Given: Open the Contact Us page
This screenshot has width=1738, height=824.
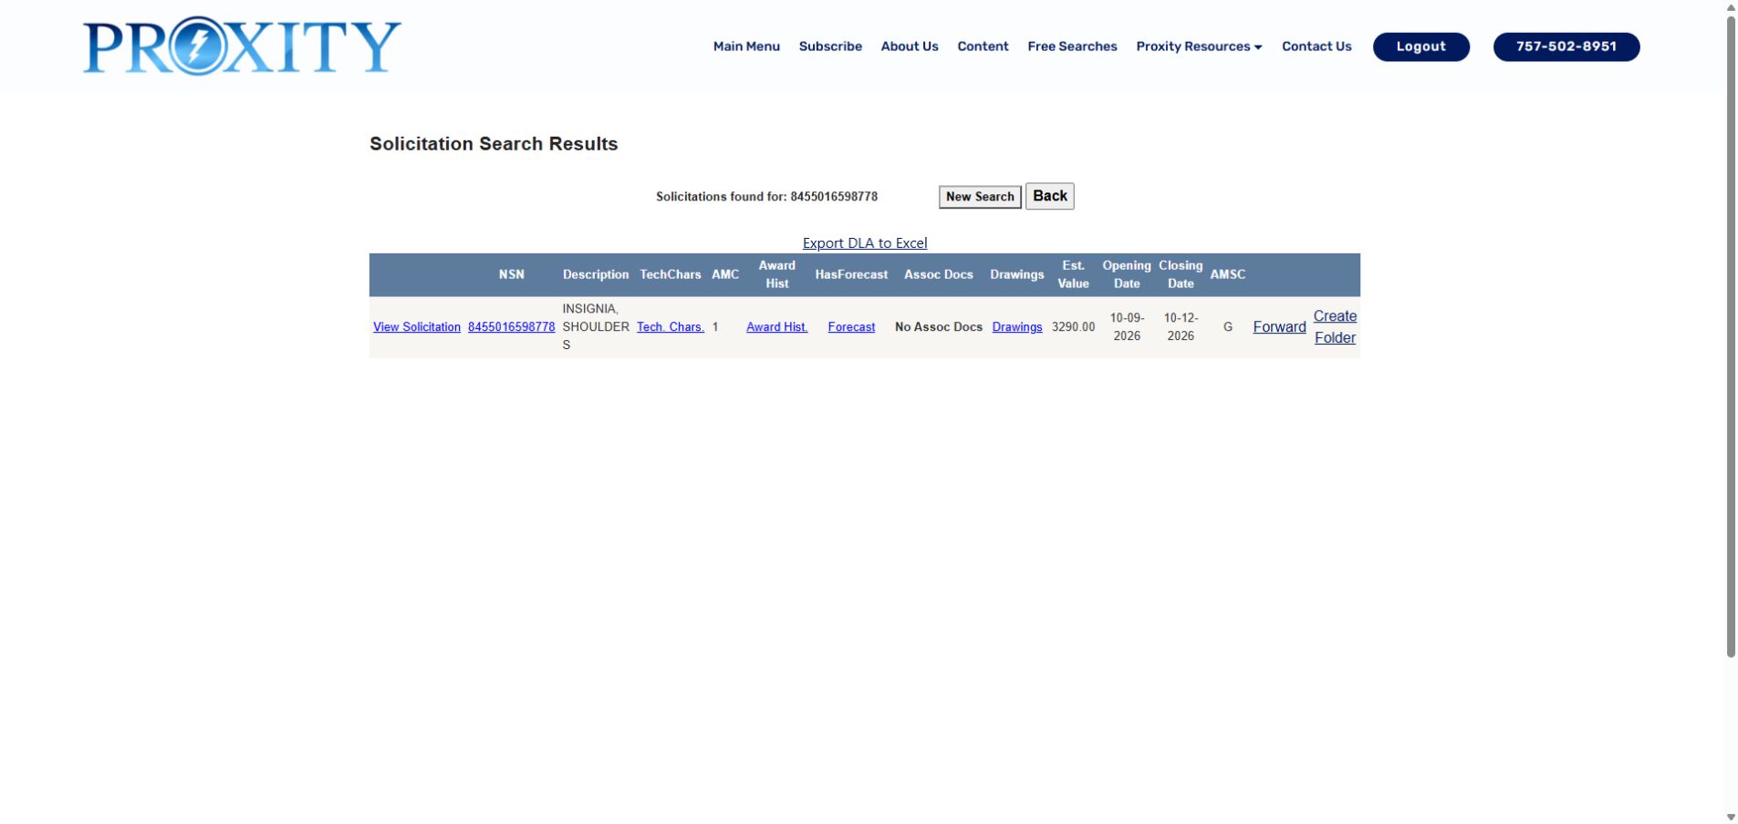Looking at the screenshot, I should pyautogui.click(x=1317, y=46).
